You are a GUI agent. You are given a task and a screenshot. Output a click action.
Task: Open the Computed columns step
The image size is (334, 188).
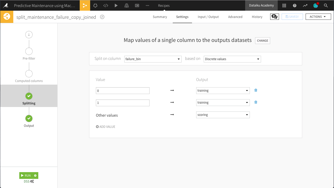pyautogui.click(x=29, y=76)
